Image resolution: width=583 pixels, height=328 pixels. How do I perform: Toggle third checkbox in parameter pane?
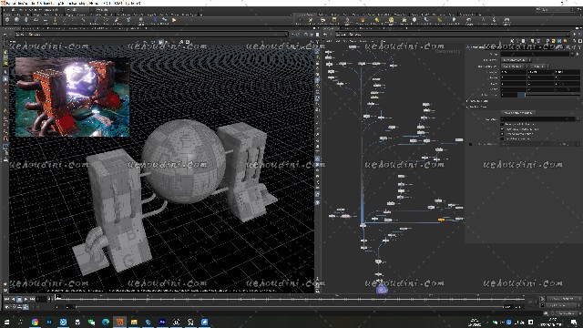click(x=502, y=134)
